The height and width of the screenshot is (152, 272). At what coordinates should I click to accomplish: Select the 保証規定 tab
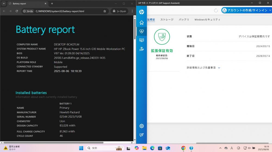(151, 19)
